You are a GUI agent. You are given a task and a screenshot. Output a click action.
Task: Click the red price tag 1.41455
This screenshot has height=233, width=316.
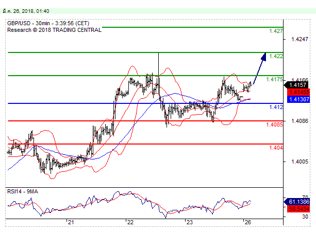298,92
